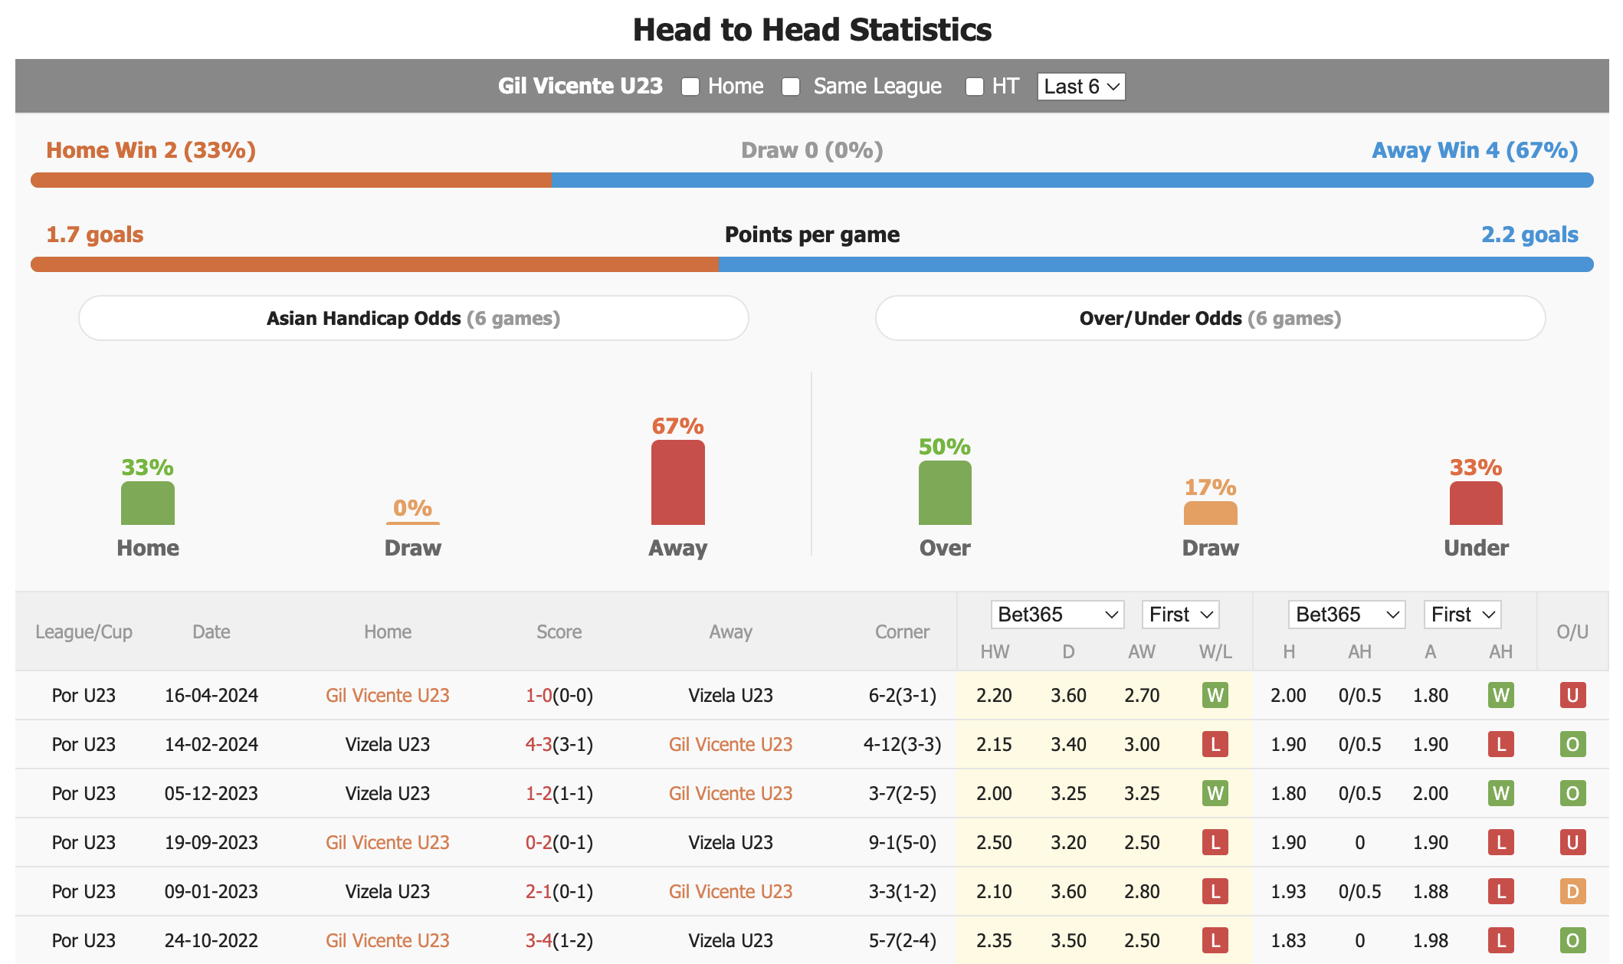Screen dimensions: 1623x964
Task: Click the U badge for 16-04-2024 match
Action: point(1572,695)
